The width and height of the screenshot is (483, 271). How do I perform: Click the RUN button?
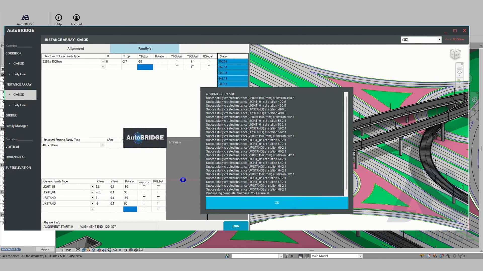tap(236, 226)
